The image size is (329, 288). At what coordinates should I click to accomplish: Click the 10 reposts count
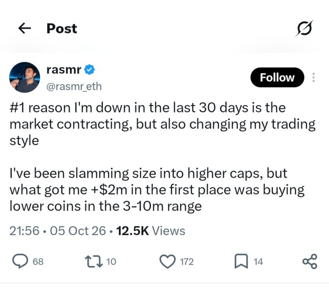coord(111,261)
